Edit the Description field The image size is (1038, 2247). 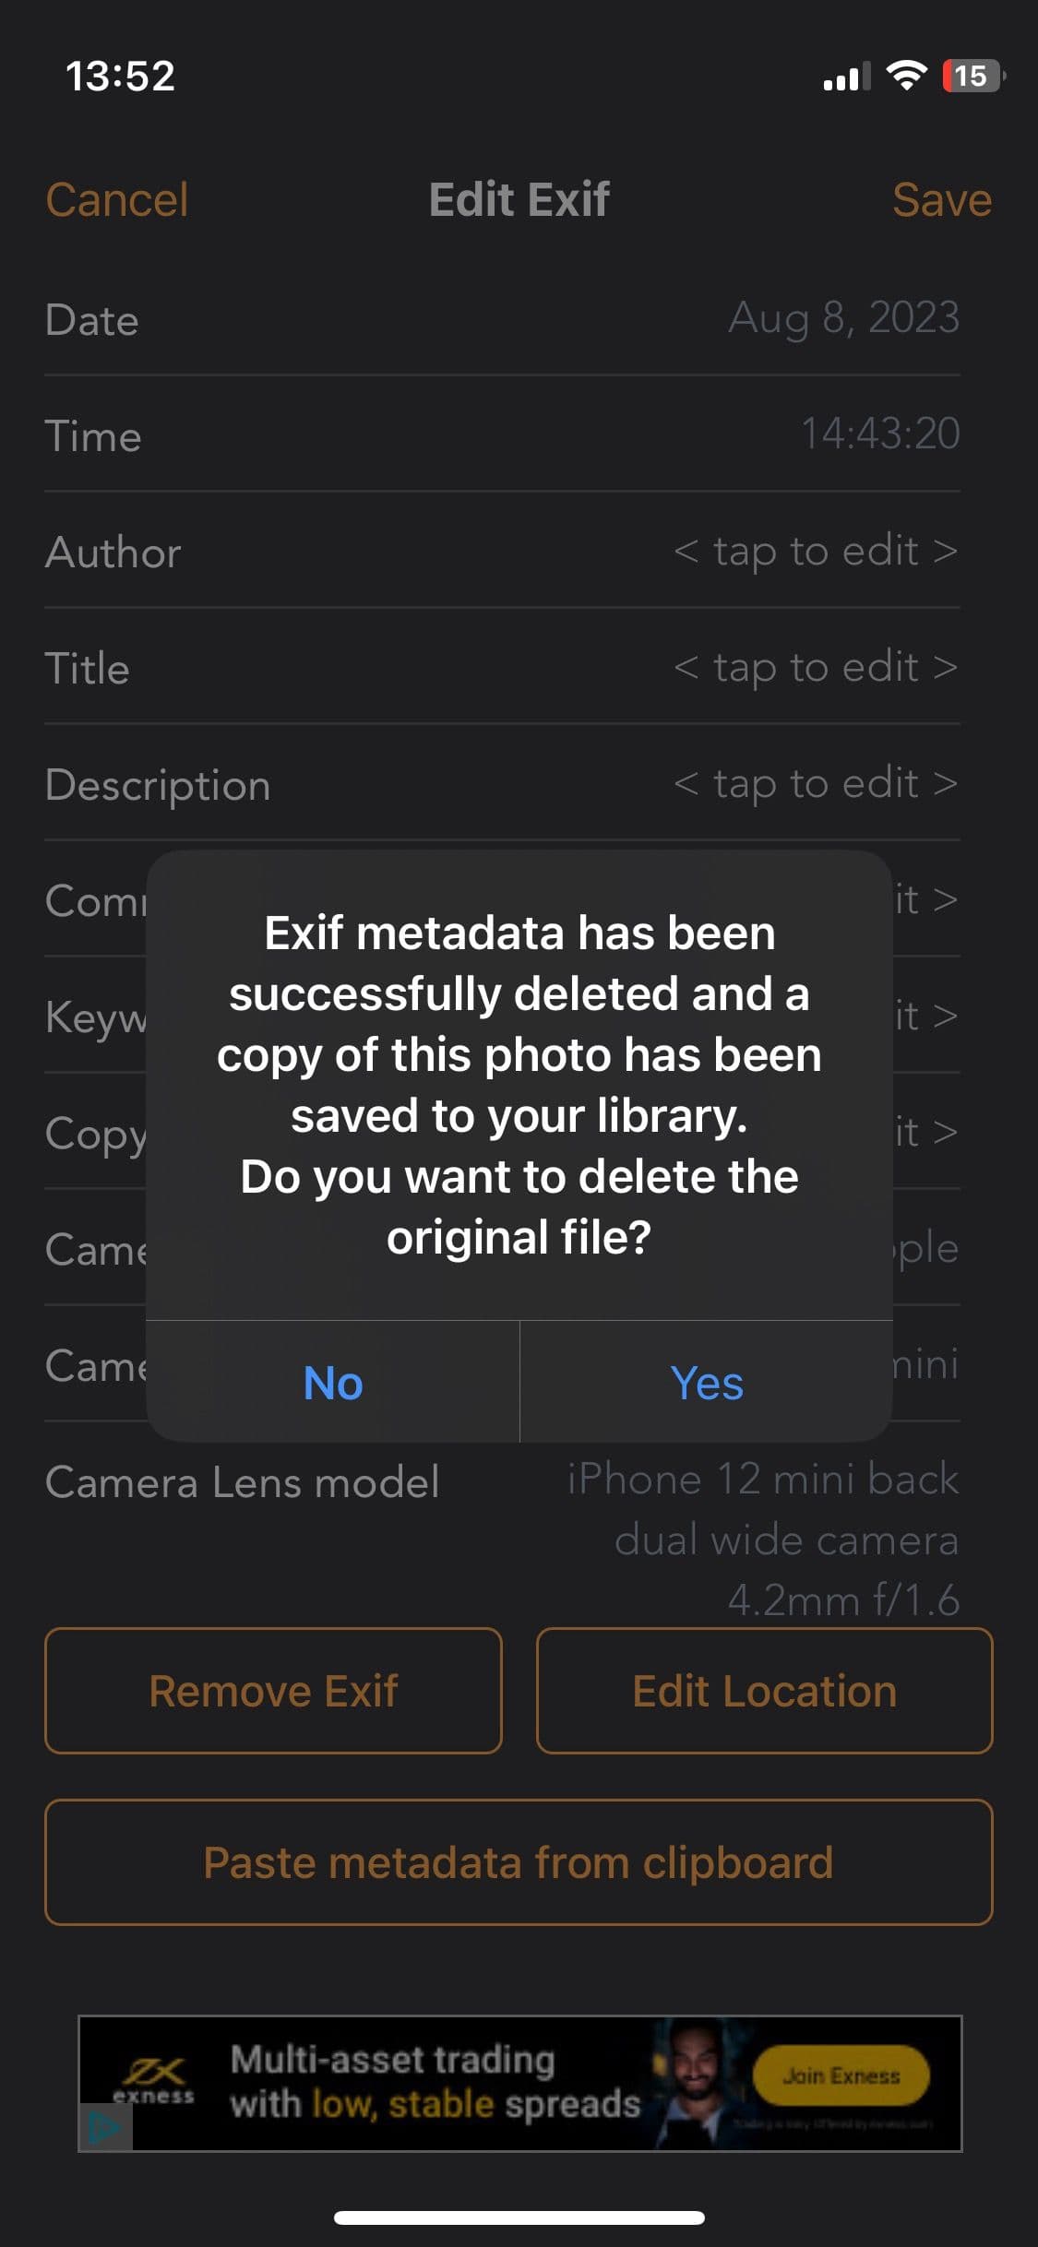point(816,783)
